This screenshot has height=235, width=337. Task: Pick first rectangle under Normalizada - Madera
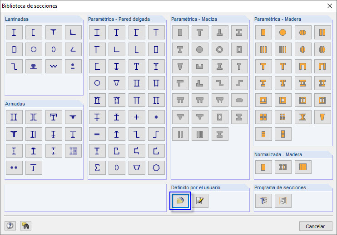(263, 167)
